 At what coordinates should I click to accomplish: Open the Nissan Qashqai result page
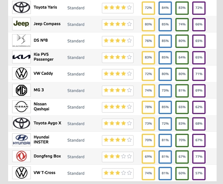(41, 107)
